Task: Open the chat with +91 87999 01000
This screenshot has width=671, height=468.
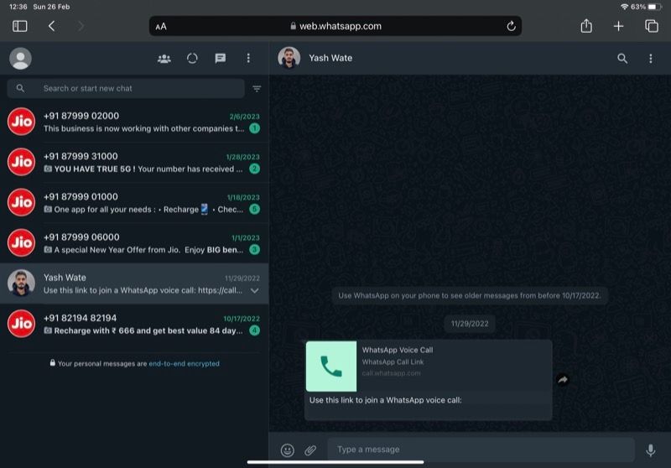Action: click(134, 203)
